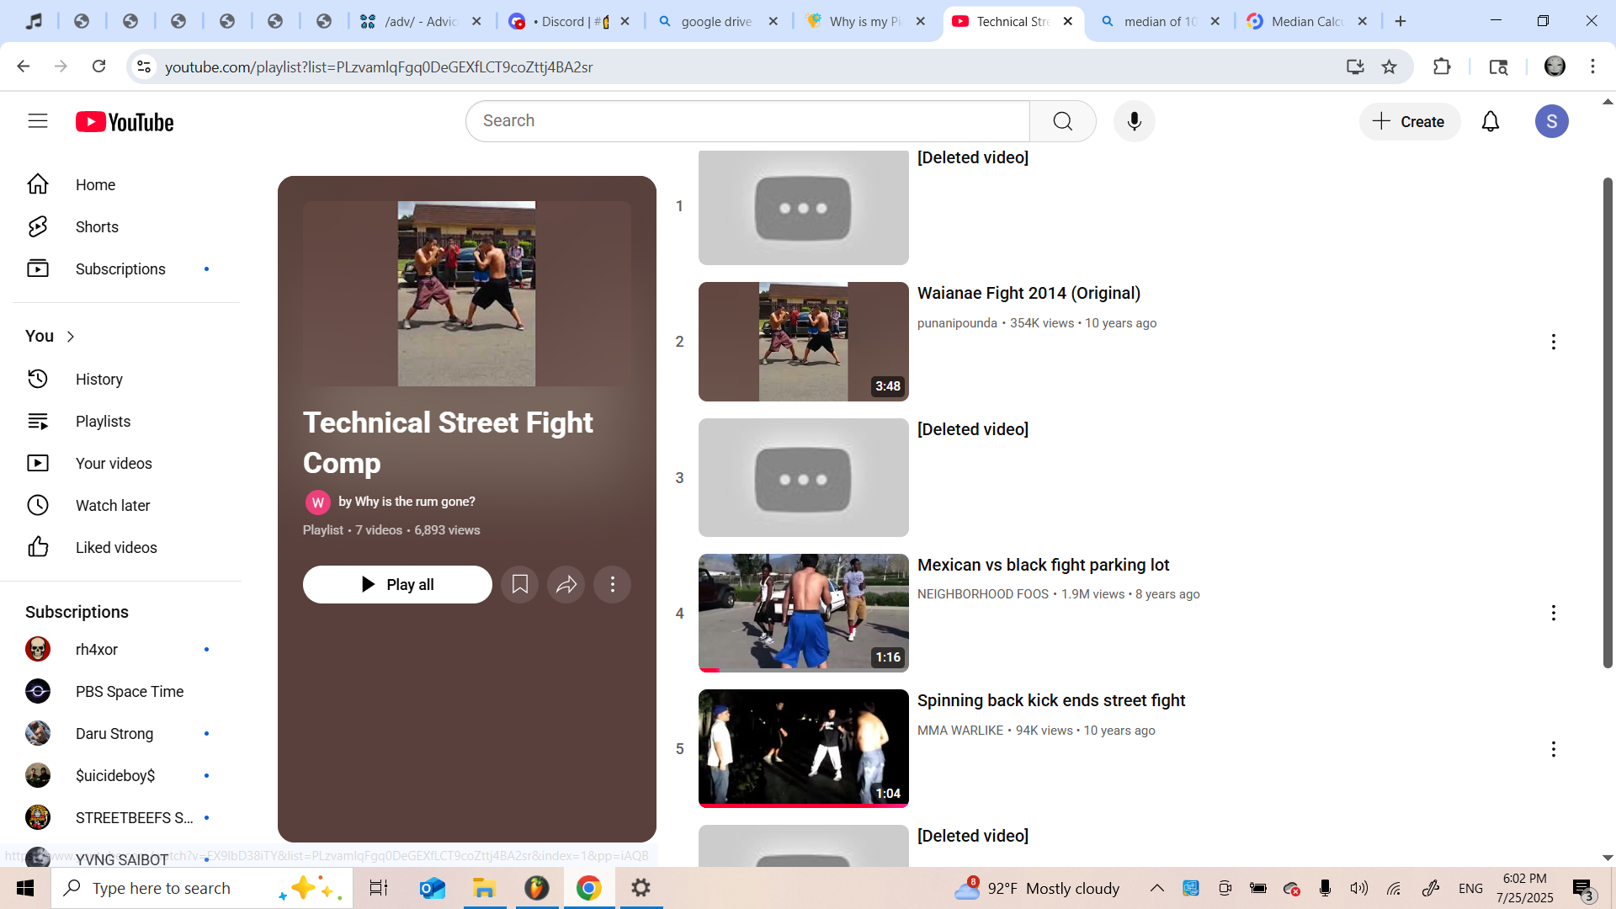This screenshot has width=1616, height=909.
Task: Open site information icon in address bar
Action: coord(144,66)
